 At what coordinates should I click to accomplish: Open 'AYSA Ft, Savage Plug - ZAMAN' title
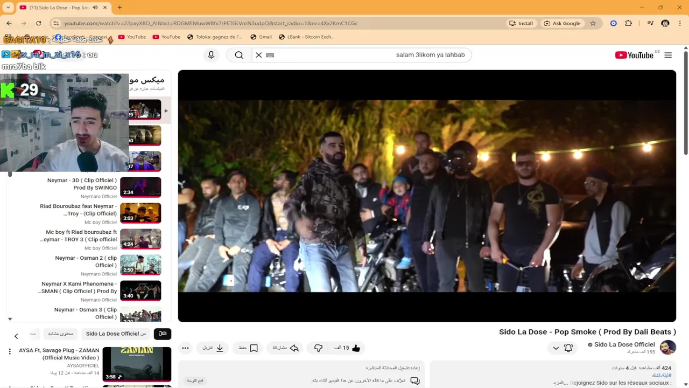click(59, 354)
